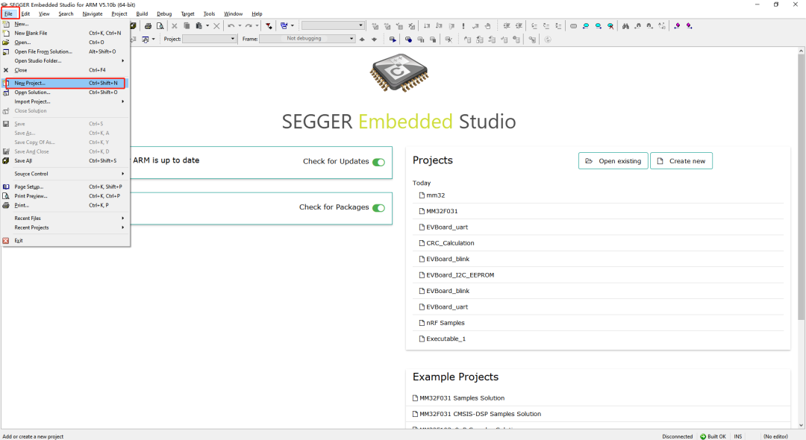Select New Blank File menu entry

65,33
